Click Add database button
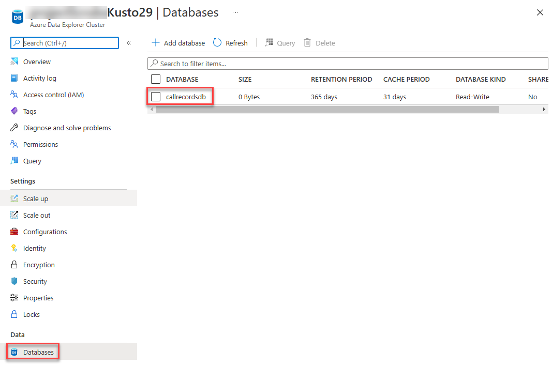Viewport: 552px width, 366px height. pyautogui.click(x=178, y=43)
